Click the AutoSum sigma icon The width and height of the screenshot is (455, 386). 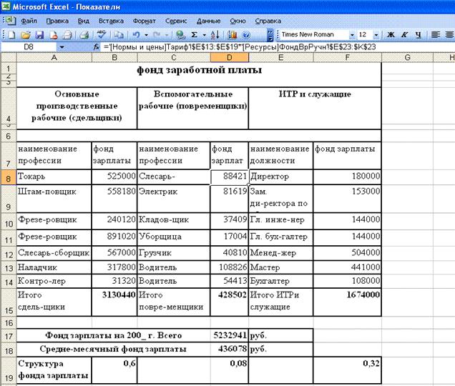pos(195,35)
